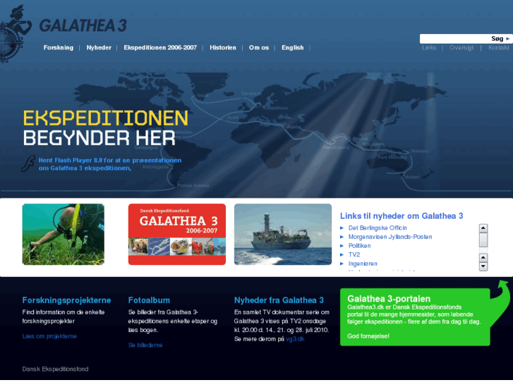Open Ekspeditionen 2006-2007 menu item
This screenshot has height=385, width=513.
click(160, 47)
